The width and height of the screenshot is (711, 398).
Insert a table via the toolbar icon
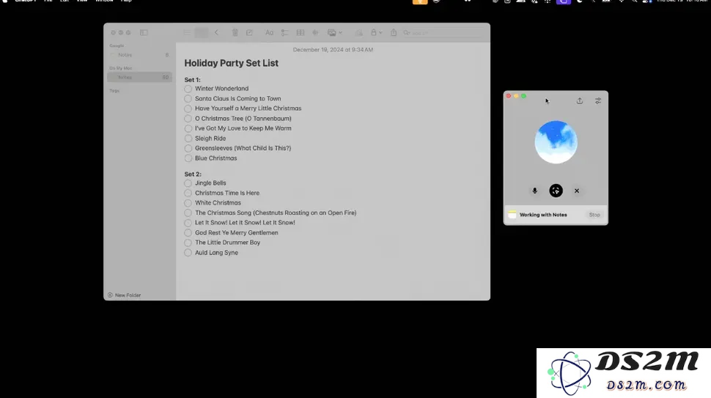click(x=301, y=33)
